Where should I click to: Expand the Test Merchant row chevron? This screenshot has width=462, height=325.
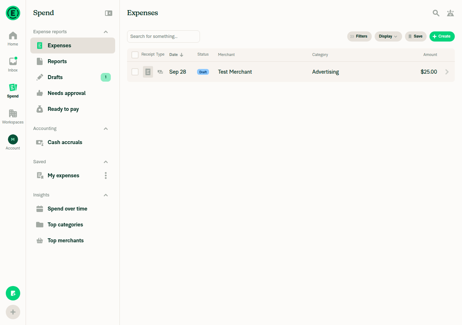[447, 72]
